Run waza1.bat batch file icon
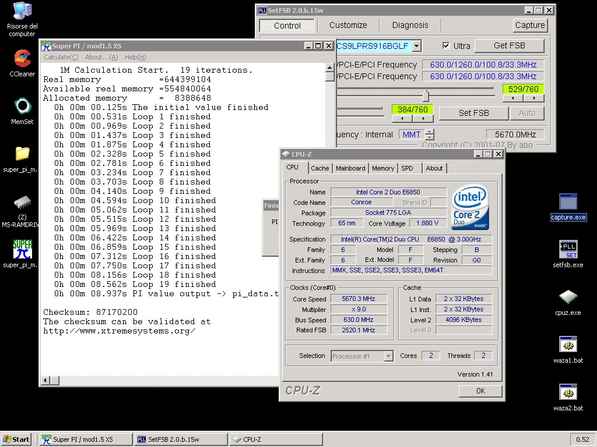Screen dimensions: 597x447 click(568, 350)
